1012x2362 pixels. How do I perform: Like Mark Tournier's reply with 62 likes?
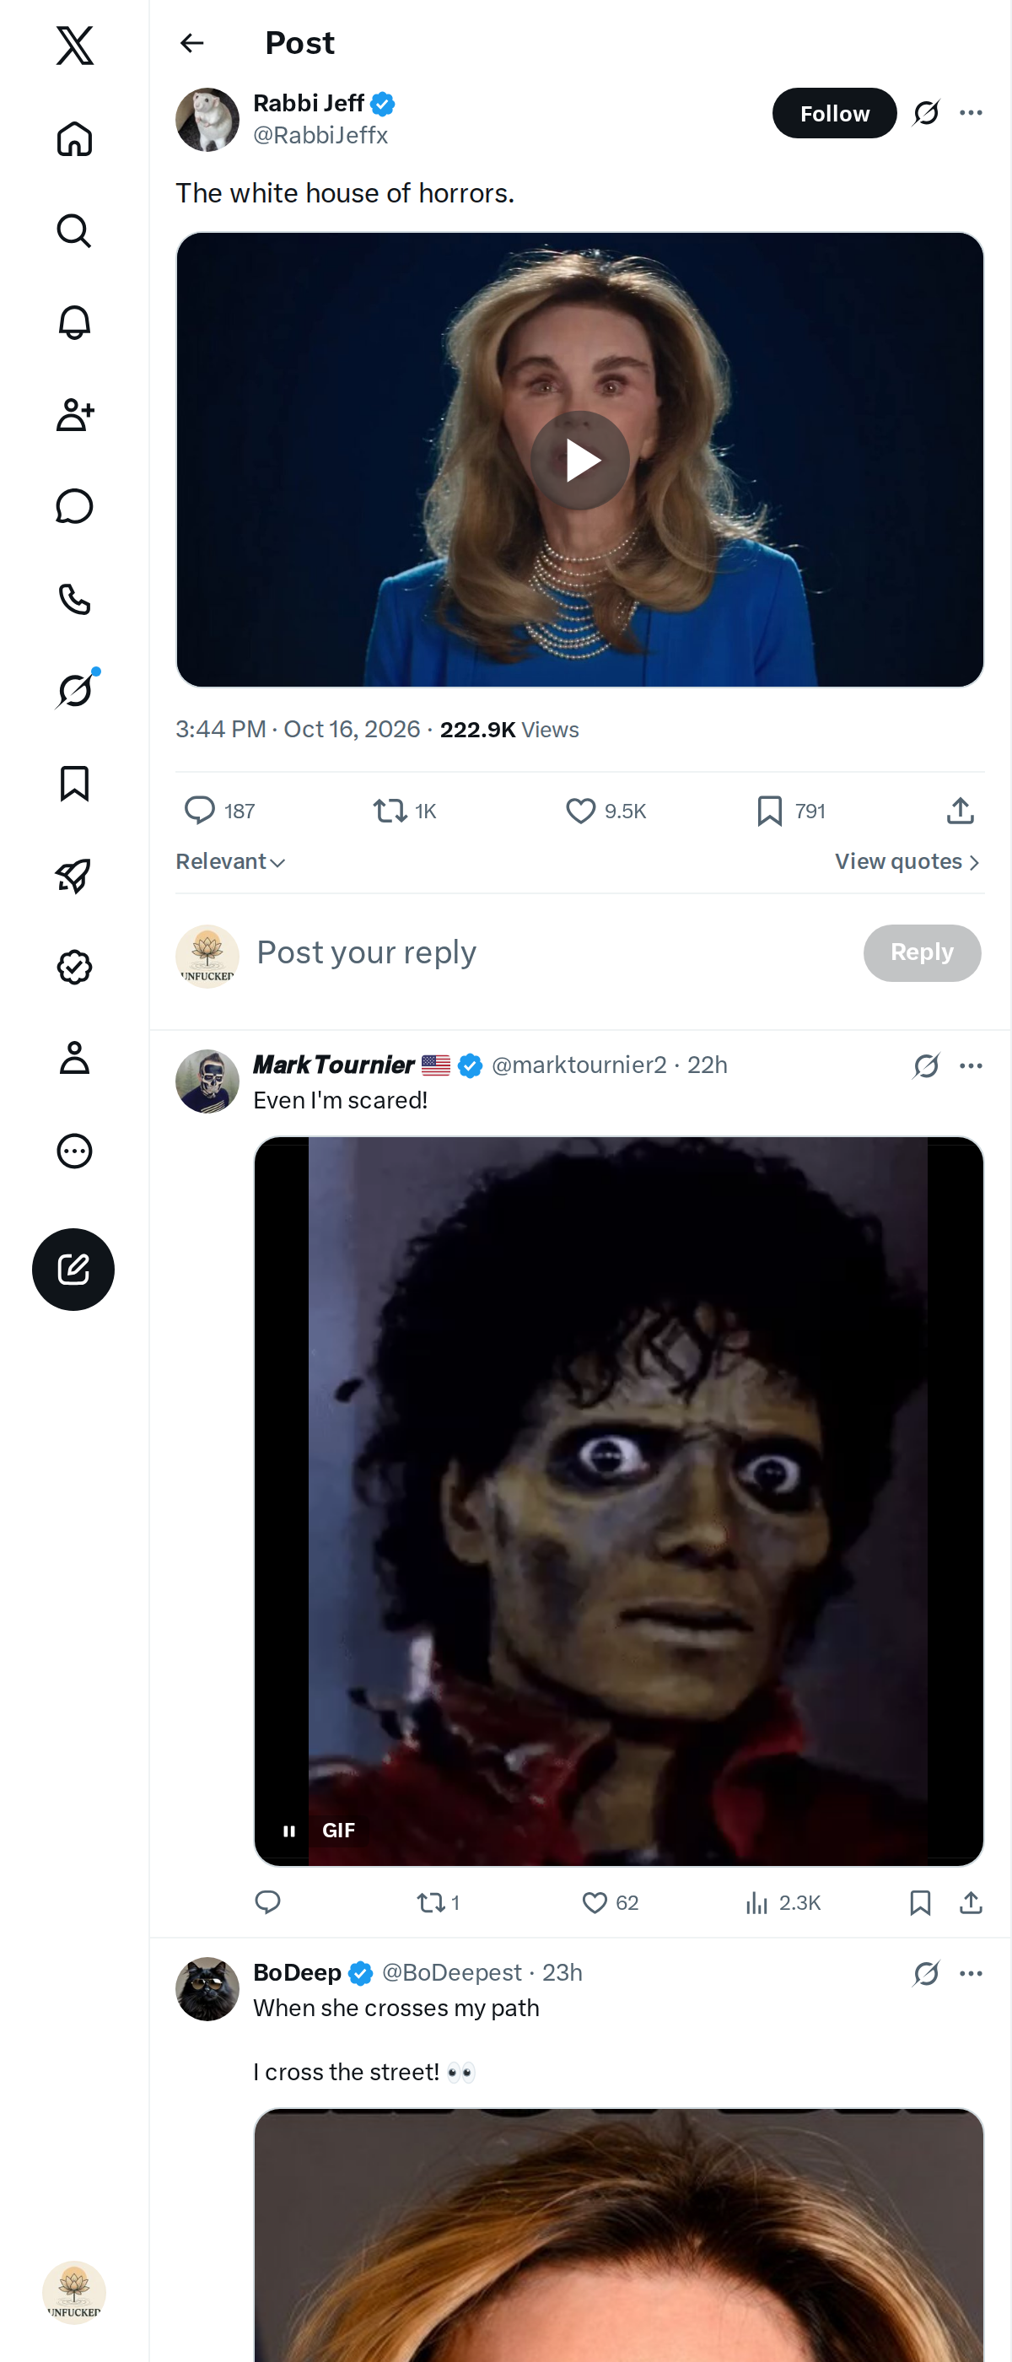coord(611,1902)
